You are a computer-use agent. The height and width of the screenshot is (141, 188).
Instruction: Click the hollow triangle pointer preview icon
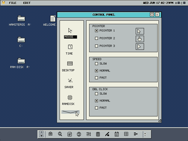pyautogui.click(x=140, y=47)
